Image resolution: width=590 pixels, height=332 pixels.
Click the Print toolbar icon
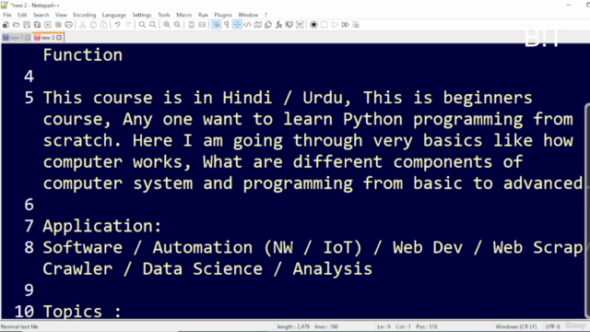(69, 25)
